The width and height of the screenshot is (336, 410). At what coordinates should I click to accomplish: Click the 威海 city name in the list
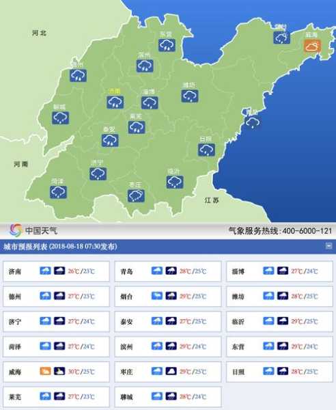point(15,372)
